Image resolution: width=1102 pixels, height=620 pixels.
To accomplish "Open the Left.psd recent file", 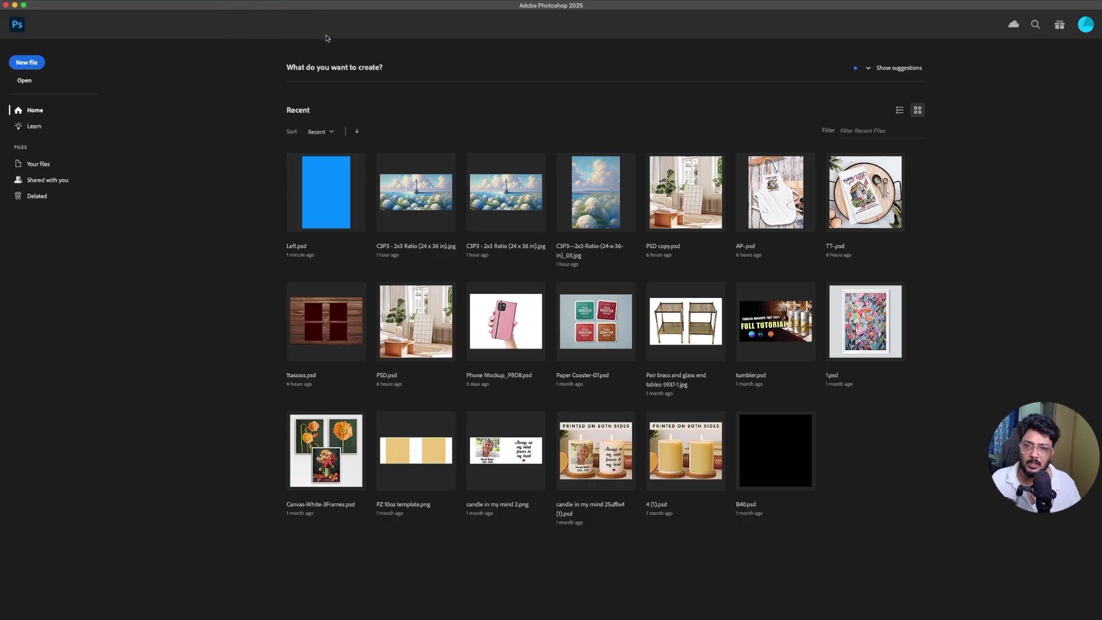I will [325, 192].
